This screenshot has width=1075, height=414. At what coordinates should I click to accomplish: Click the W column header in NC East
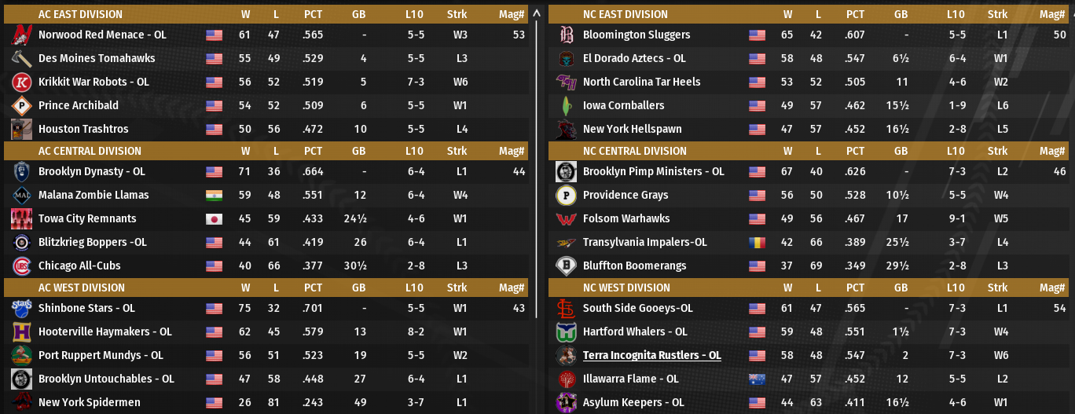[x=787, y=14]
